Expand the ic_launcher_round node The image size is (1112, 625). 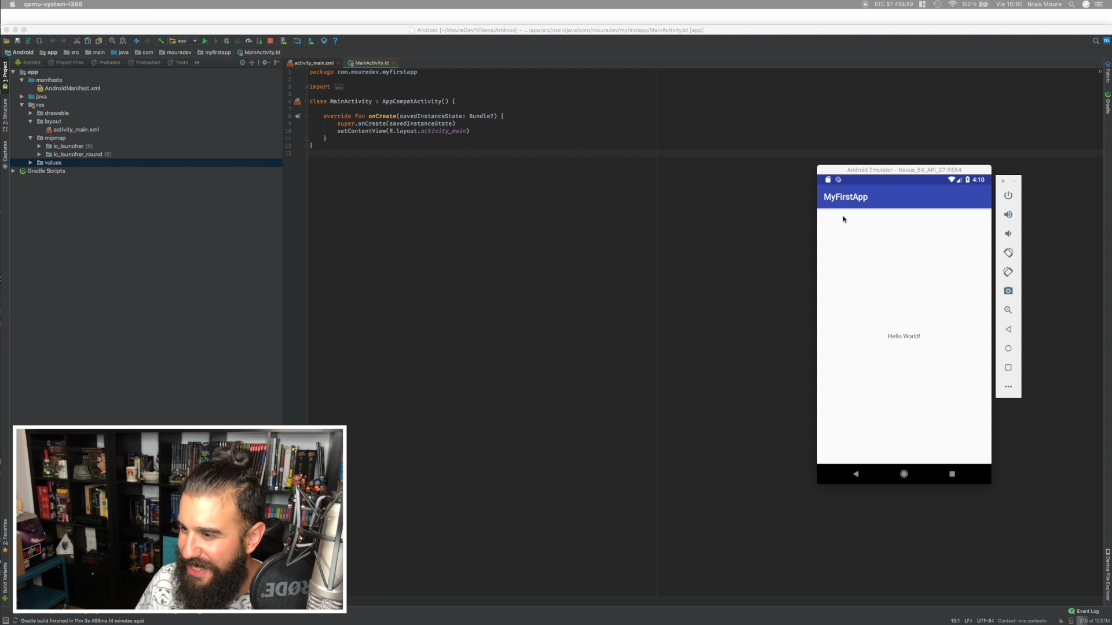(x=39, y=154)
